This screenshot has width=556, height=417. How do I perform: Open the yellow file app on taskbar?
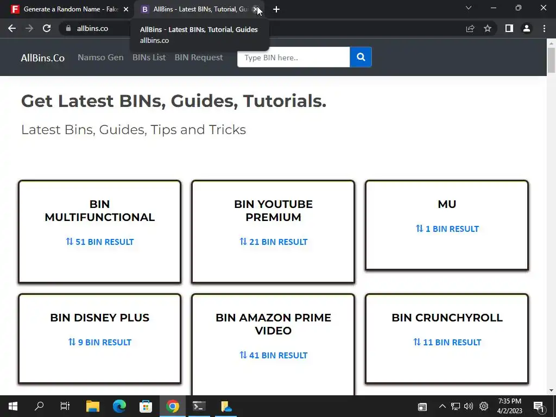(226, 406)
